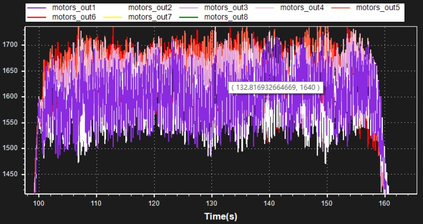The image size is (423, 224).
Task: Toggle motors_out1 legend entry
Action: [x=61, y=8]
